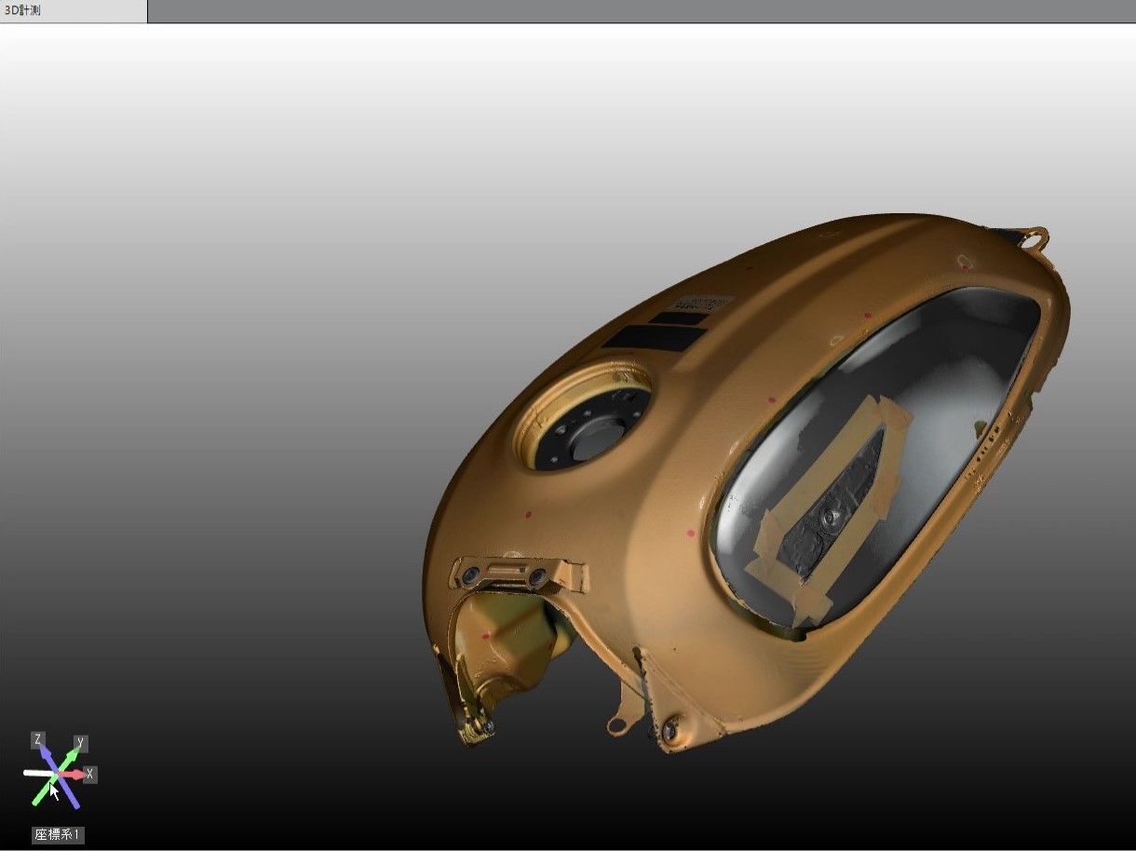1136x851 pixels.
Task: Click the gold ring around filler opening
Action: 583,416
